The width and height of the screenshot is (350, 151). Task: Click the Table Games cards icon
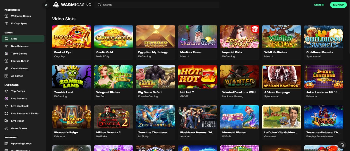(x=7, y=54)
